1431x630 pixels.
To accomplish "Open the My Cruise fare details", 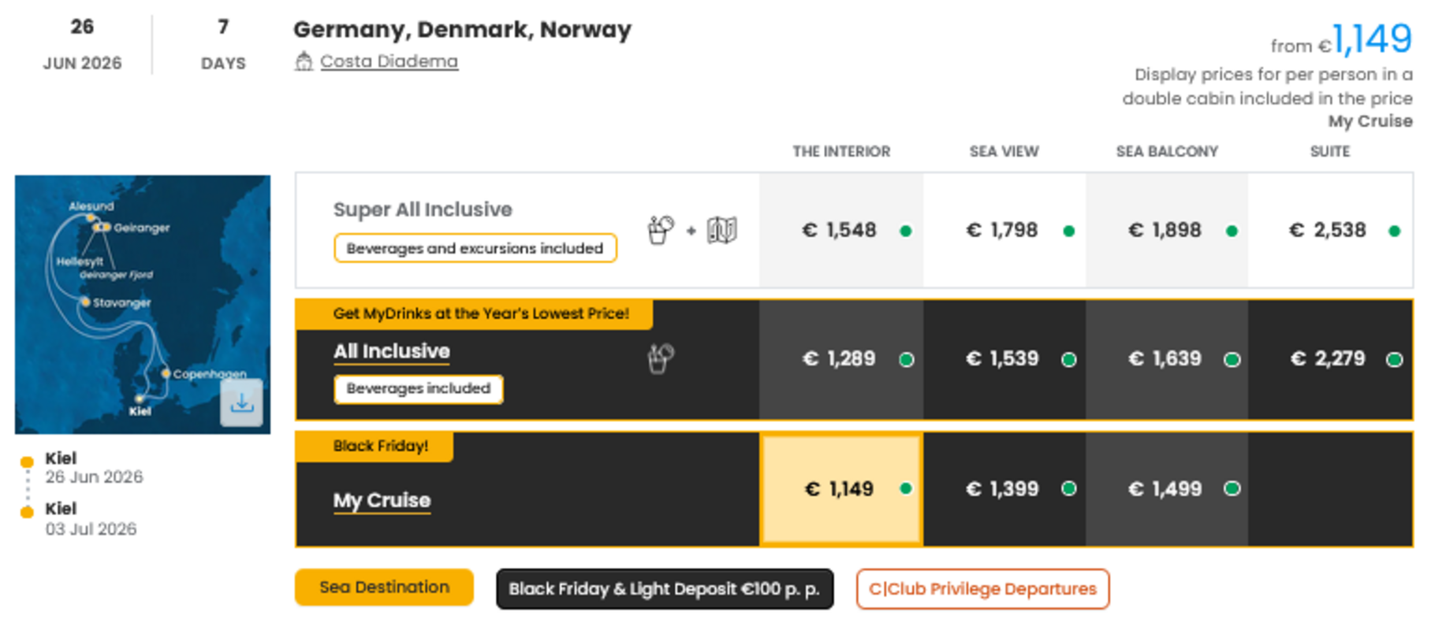I will coord(382,500).
